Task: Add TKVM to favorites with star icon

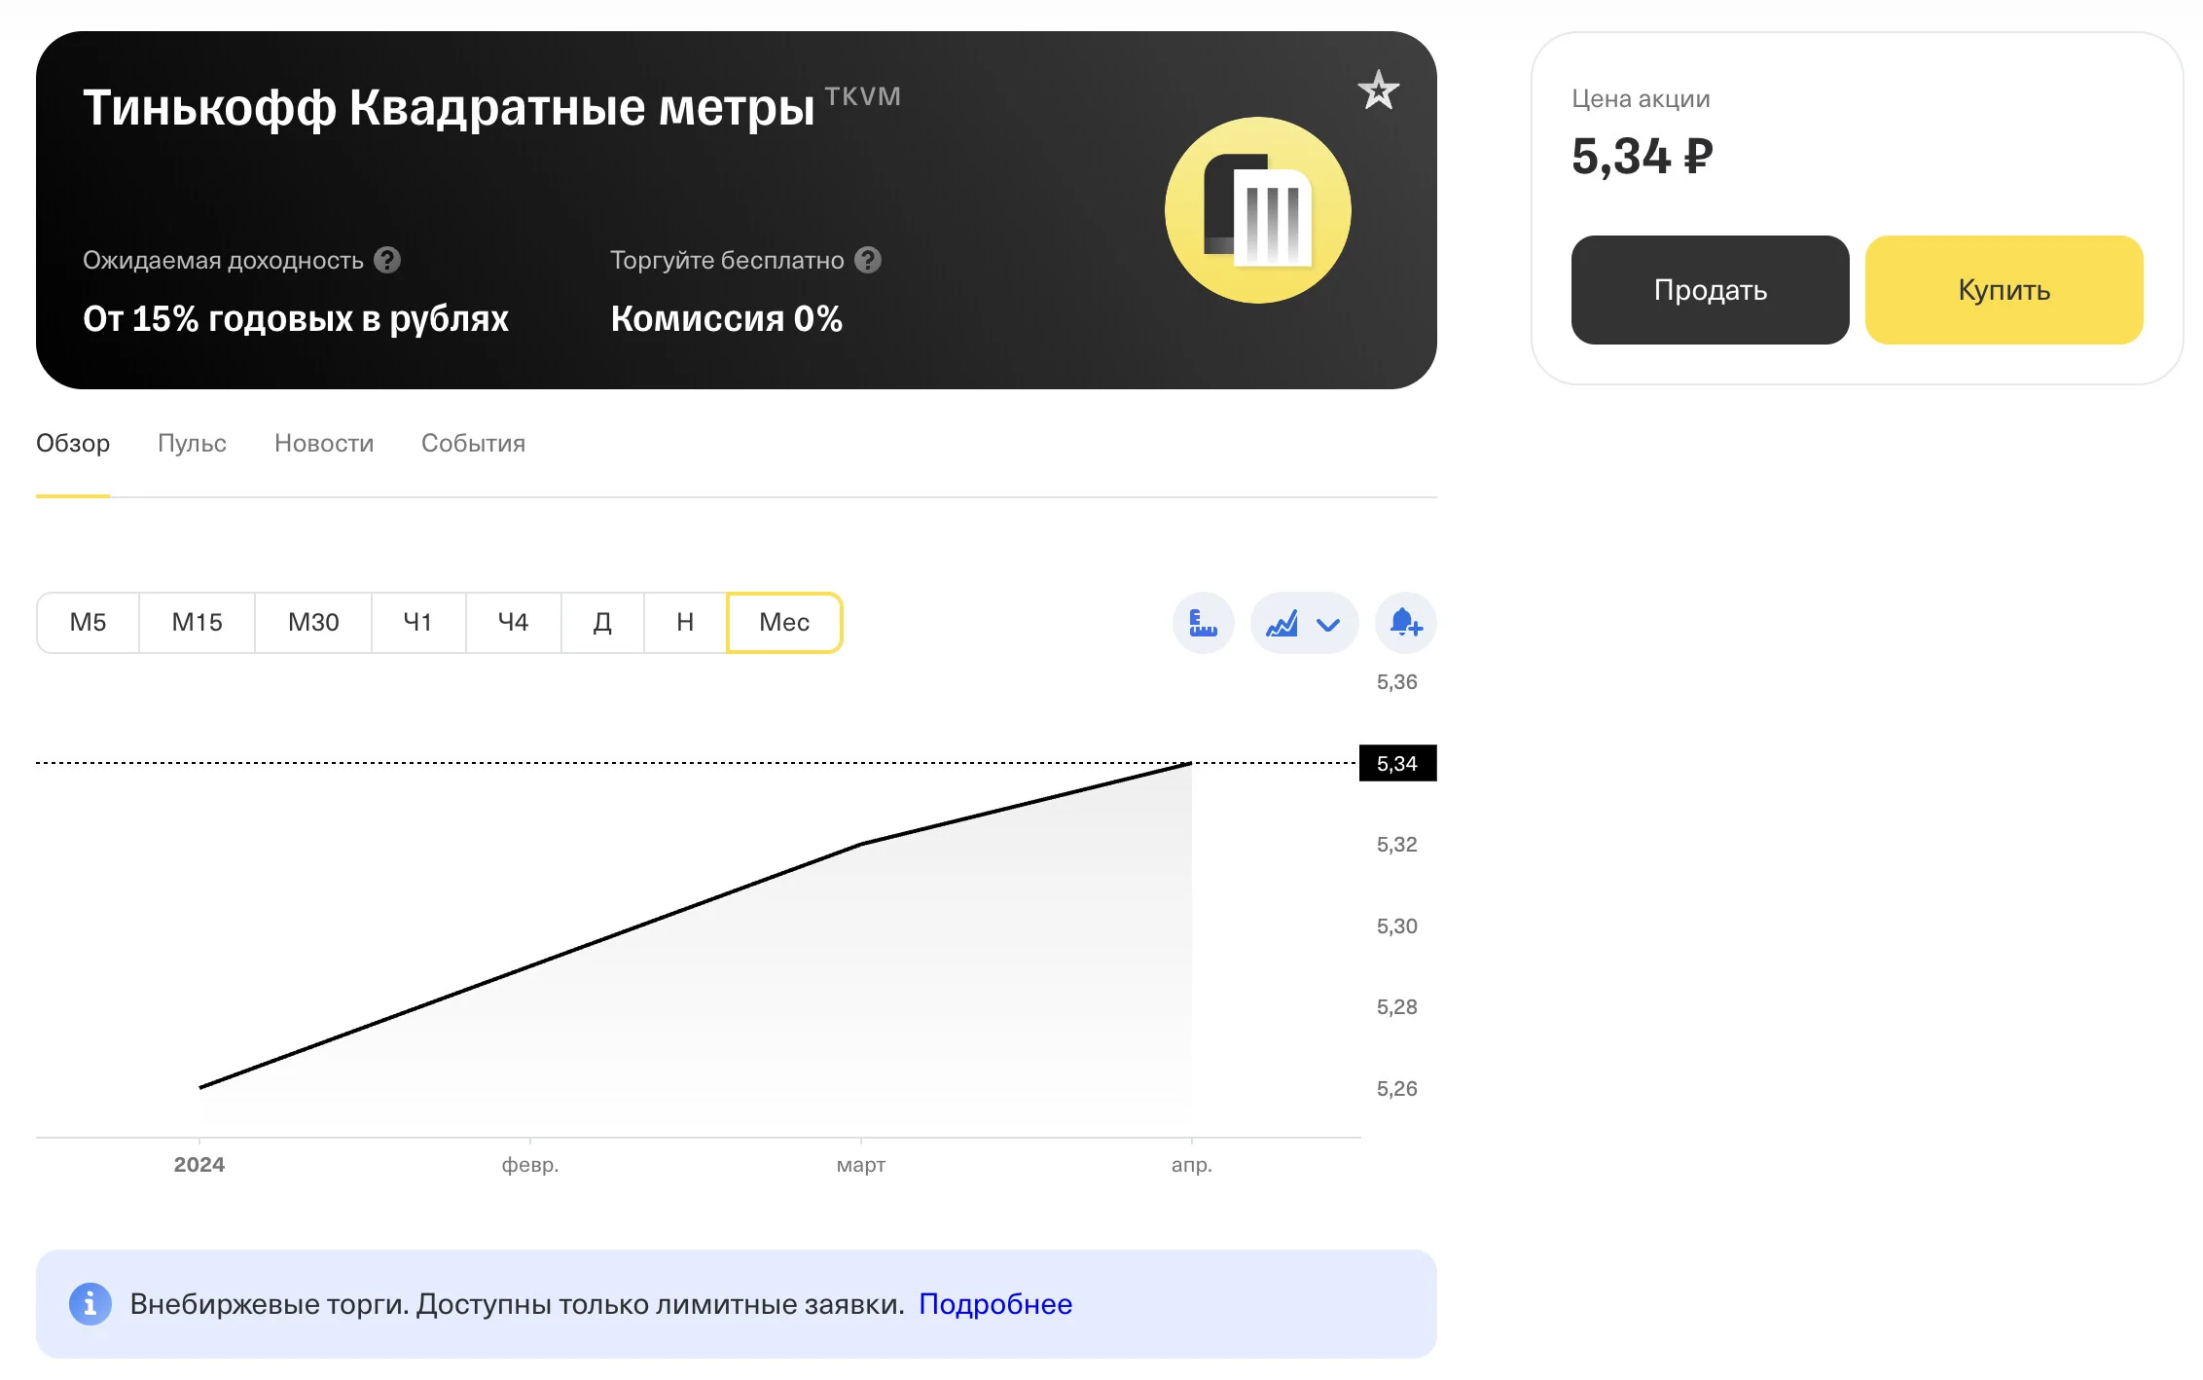Action: (x=1378, y=91)
